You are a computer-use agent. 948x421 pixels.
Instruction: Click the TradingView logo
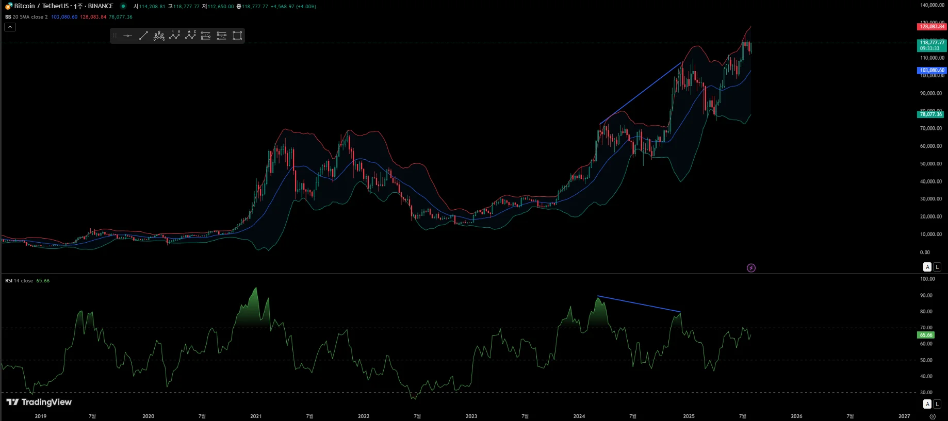39,402
